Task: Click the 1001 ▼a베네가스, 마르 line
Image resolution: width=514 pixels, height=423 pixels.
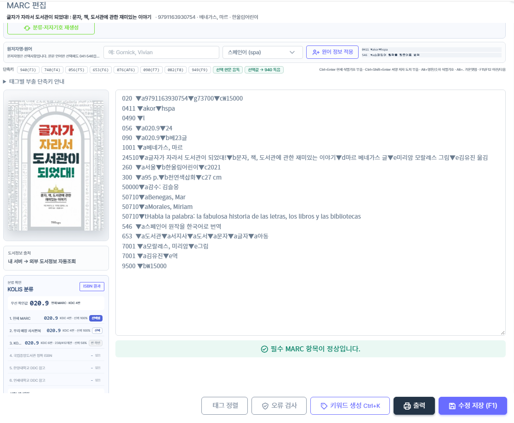Action: click(152, 147)
